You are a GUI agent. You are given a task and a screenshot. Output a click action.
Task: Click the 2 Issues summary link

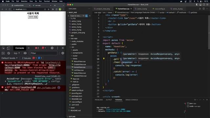coord(32,58)
